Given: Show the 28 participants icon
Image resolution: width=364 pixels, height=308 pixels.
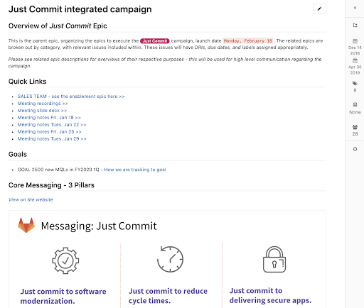Looking at the screenshot, I should pos(355,127).
